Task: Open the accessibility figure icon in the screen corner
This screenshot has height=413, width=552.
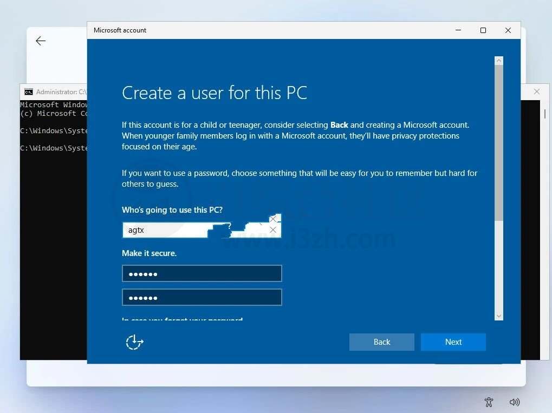Action: point(489,402)
